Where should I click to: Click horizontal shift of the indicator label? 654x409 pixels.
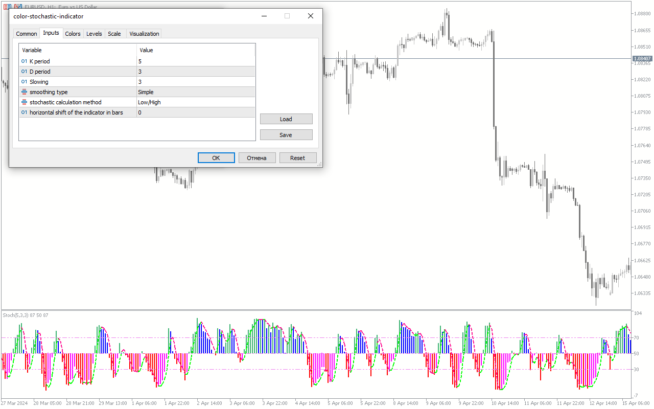point(76,112)
